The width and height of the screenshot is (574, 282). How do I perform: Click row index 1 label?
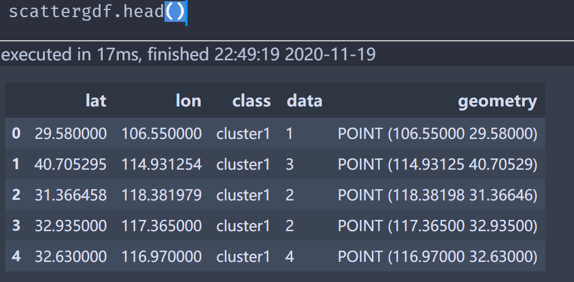pos(16,164)
